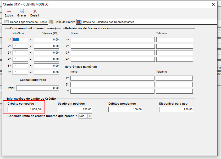Select the 1º Mês/Ano faturamento field
The width and height of the screenshot is (221, 159).
coord(20,39)
